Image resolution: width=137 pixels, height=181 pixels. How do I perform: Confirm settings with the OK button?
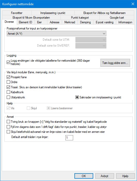(x=84, y=176)
